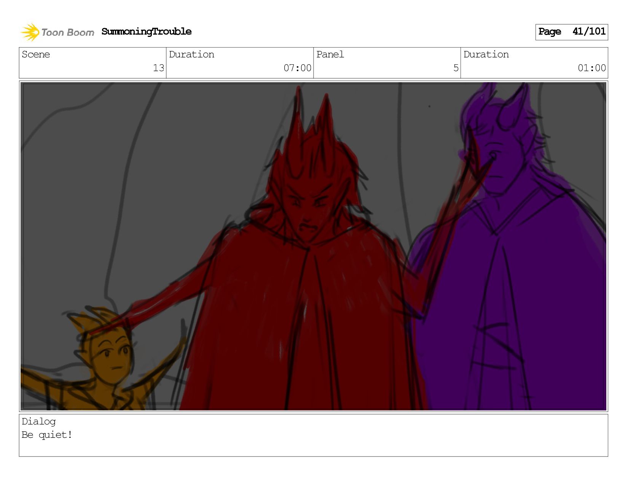This screenshot has width=628, height=485.
Task: Click the Dialog label
Action: point(39,421)
